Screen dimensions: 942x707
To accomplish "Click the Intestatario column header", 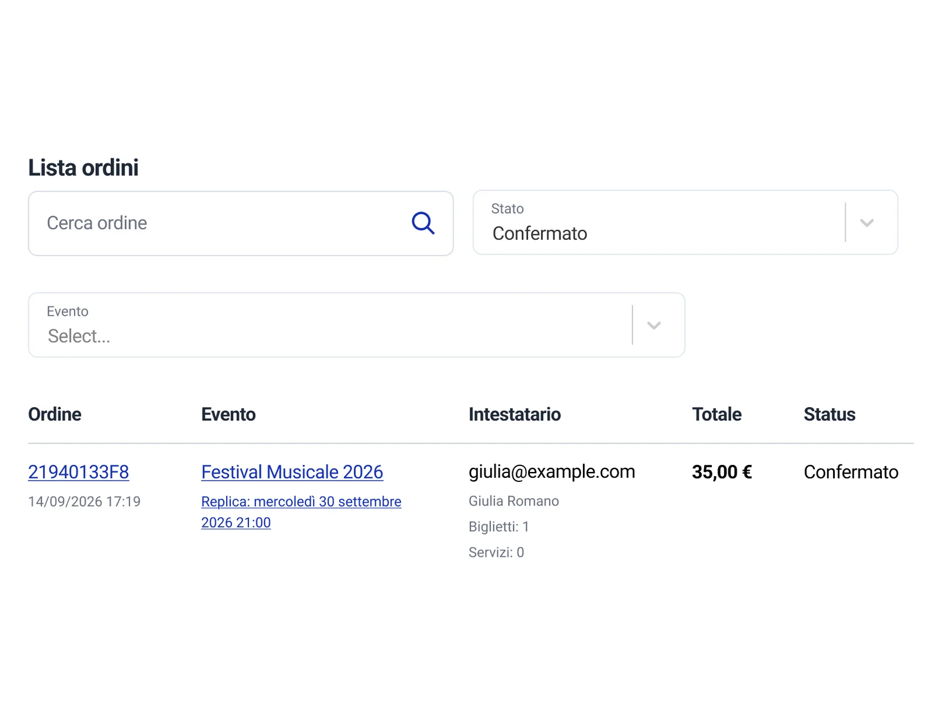I will tap(515, 414).
